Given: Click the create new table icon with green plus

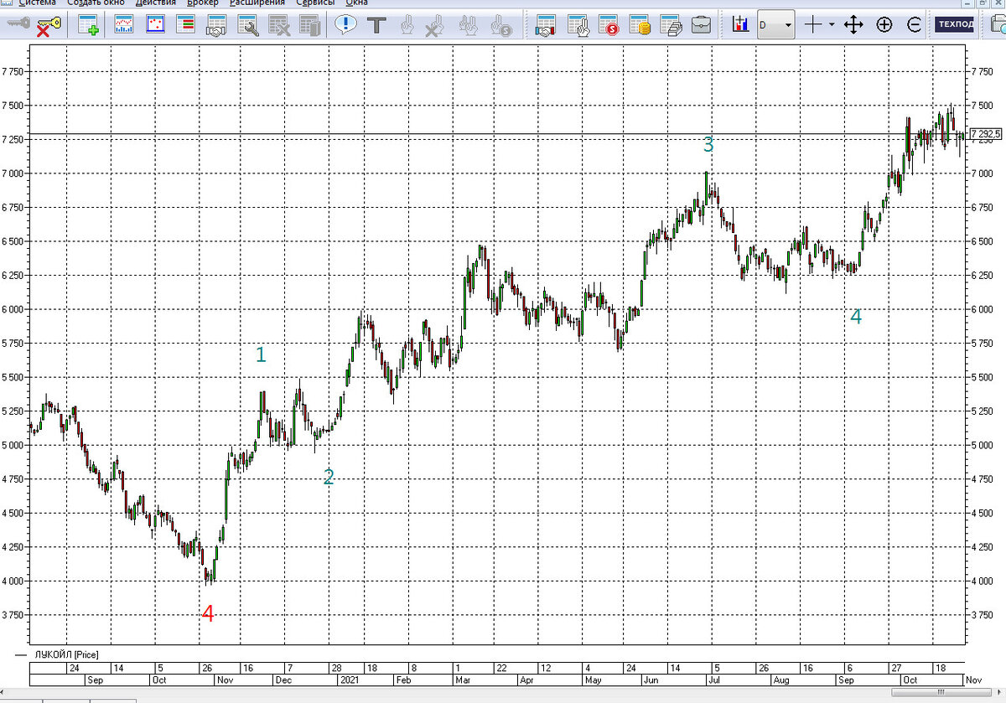Looking at the screenshot, I should [88, 25].
